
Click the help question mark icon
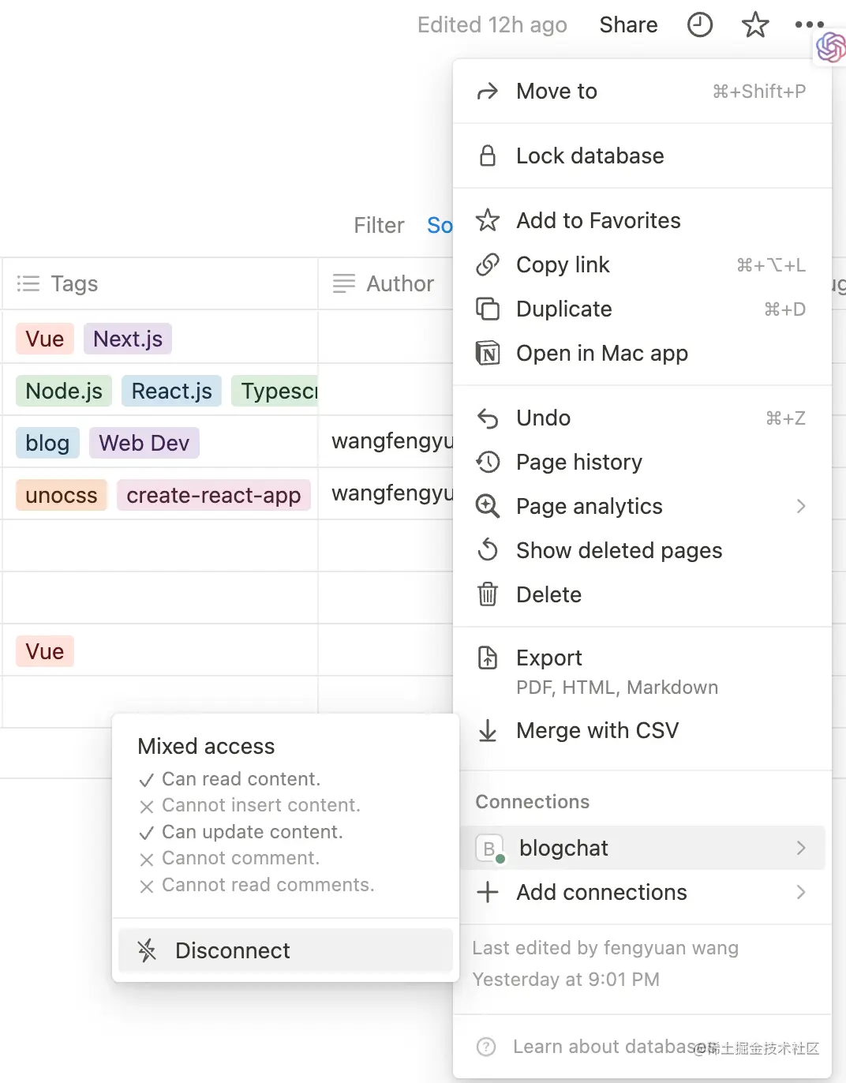(x=486, y=1047)
